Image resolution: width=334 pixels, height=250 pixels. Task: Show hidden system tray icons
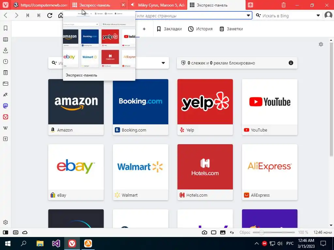click(x=256, y=243)
